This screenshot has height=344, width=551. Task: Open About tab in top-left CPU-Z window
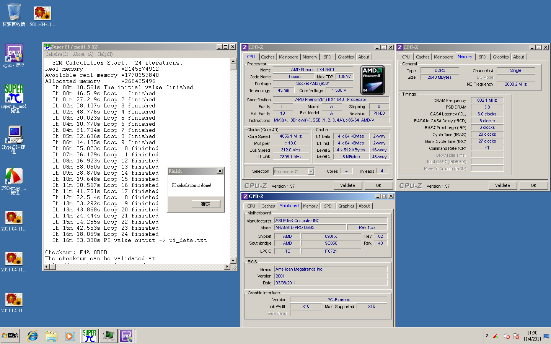tap(364, 57)
